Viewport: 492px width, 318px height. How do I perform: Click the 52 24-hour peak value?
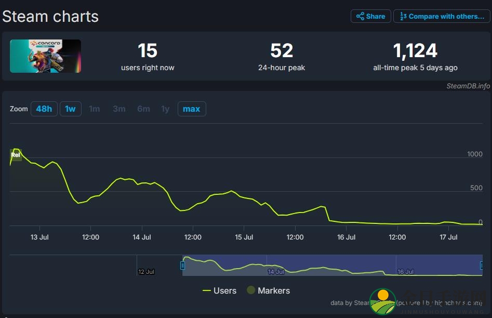[282, 50]
